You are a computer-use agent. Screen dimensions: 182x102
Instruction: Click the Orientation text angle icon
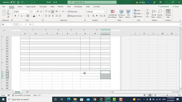click(x=57, y=11)
